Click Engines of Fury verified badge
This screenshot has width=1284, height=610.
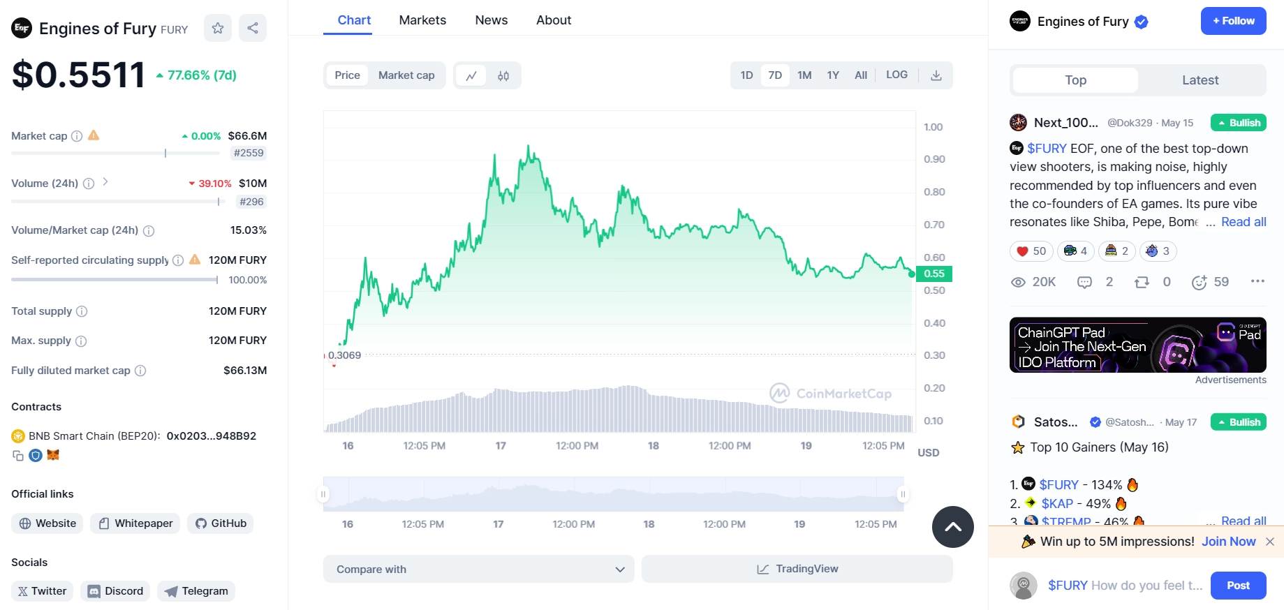(1142, 22)
